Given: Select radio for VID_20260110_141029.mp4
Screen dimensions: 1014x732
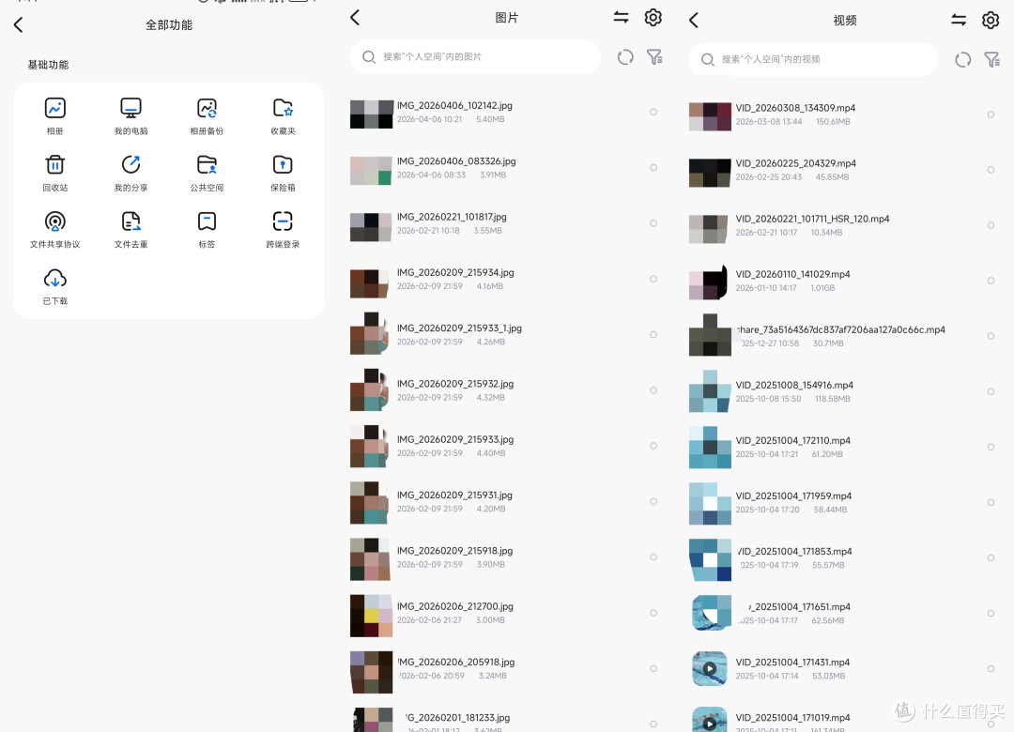Looking at the screenshot, I should tap(991, 281).
